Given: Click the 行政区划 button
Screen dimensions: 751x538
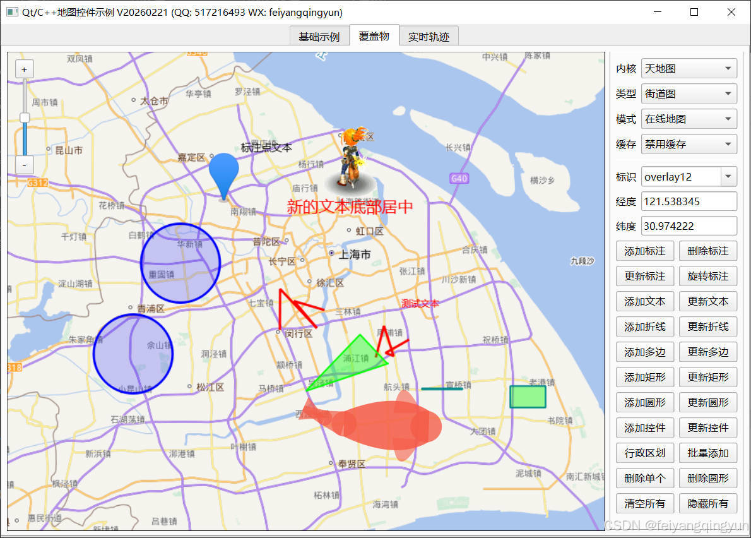Looking at the screenshot, I should pyautogui.click(x=645, y=453).
